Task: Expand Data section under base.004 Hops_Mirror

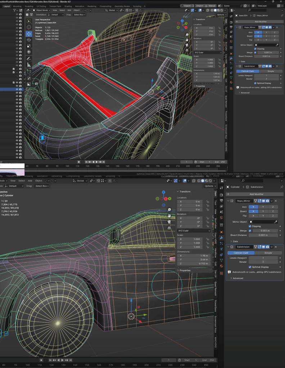Action: click(242, 62)
